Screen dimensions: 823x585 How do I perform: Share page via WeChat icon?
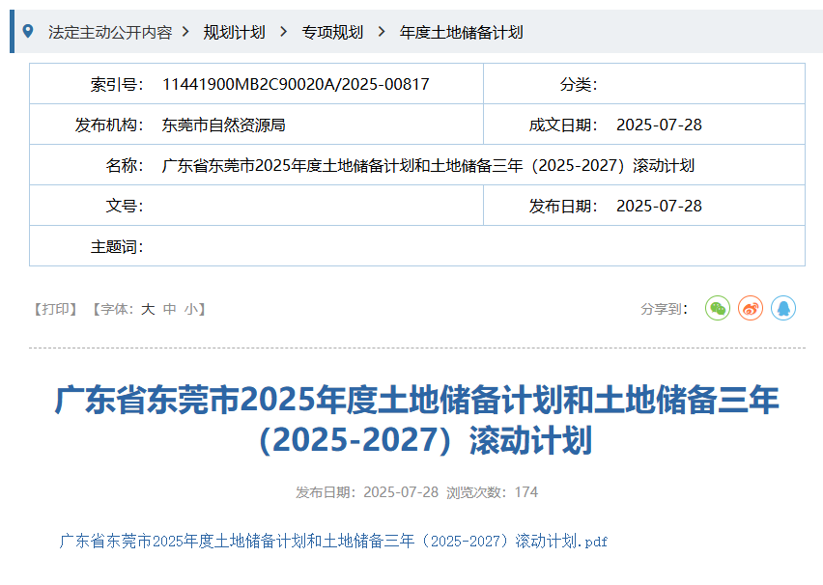point(718,308)
